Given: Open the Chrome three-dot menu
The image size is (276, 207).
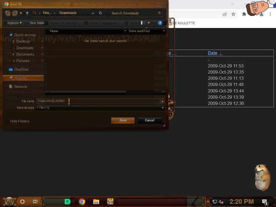Looking at the screenshot, I should pyautogui.click(x=270, y=14).
